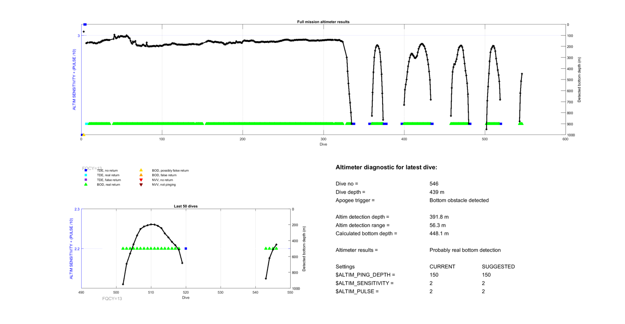Click the dark red NVV not pinging legend icon
This screenshot has height=324, width=625.
tap(141, 185)
